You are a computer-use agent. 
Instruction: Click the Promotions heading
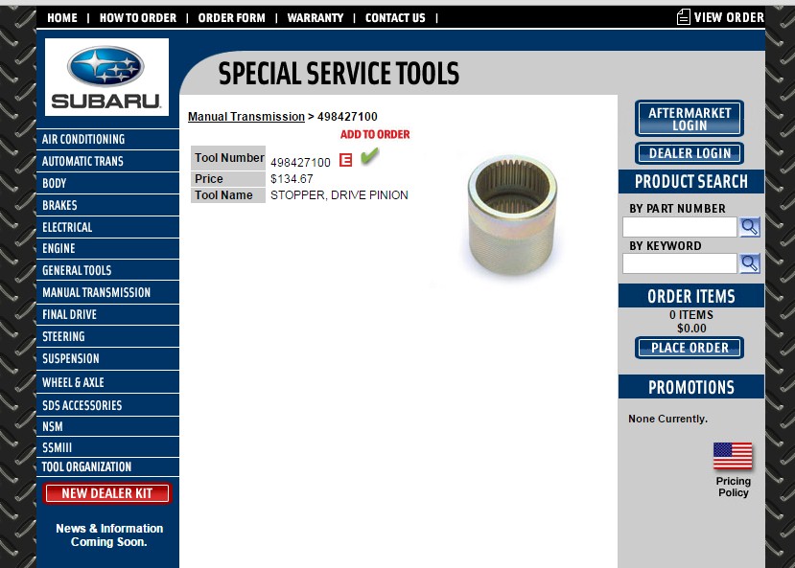click(x=691, y=387)
